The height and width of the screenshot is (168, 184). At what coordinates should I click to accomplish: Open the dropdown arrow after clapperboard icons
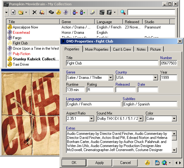click(115, 12)
